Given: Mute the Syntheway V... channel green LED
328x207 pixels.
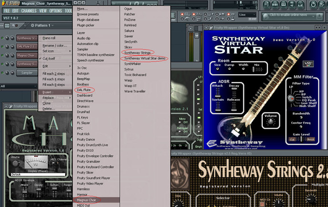Looking at the screenshot, I should coord(2,38).
